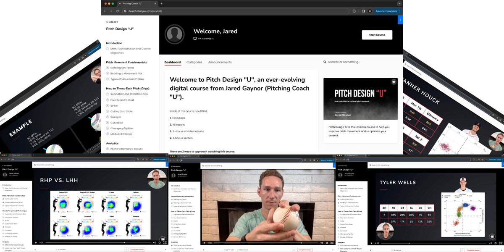Go back in main window browser

click(x=105, y=11)
